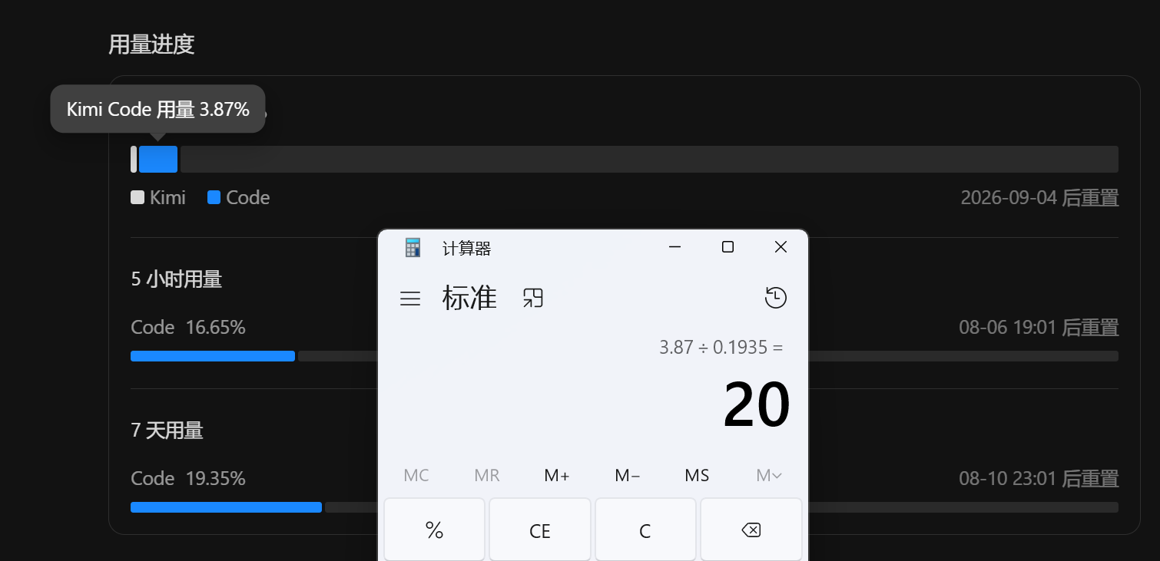Click the keep-on-top icon beside 标准
Image resolution: width=1160 pixels, height=561 pixels.
click(x=532, y=298)
